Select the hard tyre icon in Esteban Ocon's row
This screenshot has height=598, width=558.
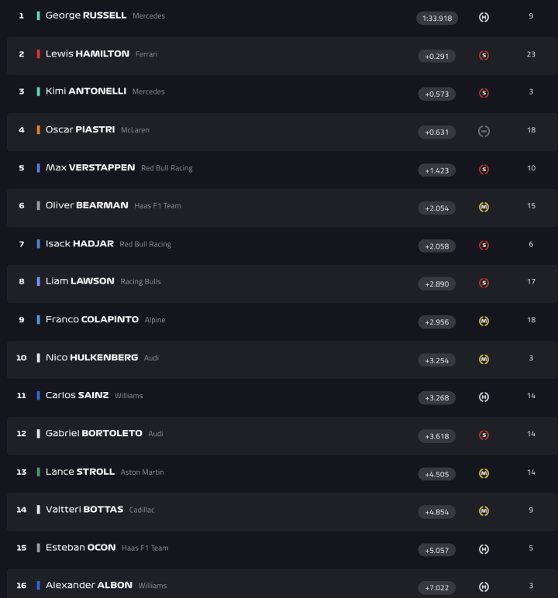click(x=484, y=548)
